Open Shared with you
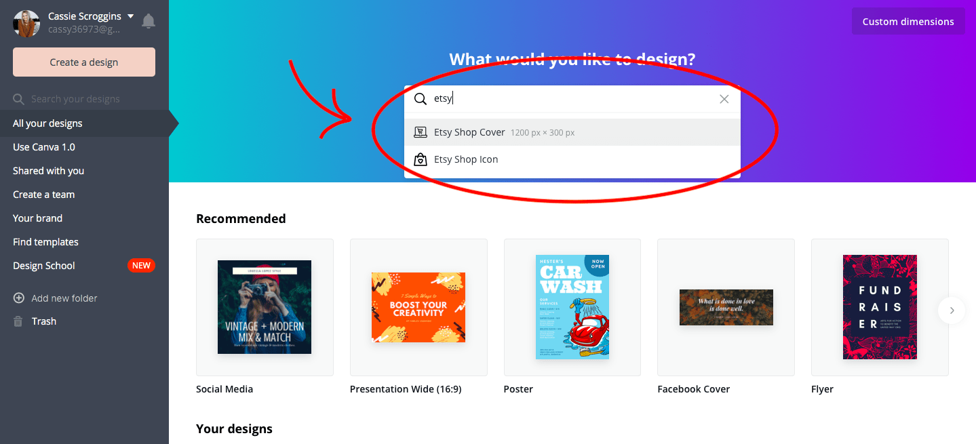This screenshot has width=976, height=444. click(48, 171)
